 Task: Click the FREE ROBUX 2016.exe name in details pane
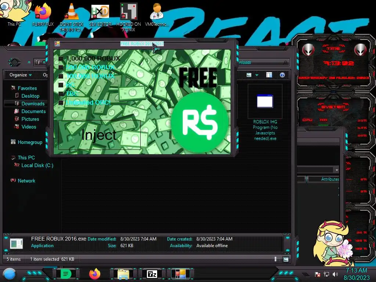[58, 239]
